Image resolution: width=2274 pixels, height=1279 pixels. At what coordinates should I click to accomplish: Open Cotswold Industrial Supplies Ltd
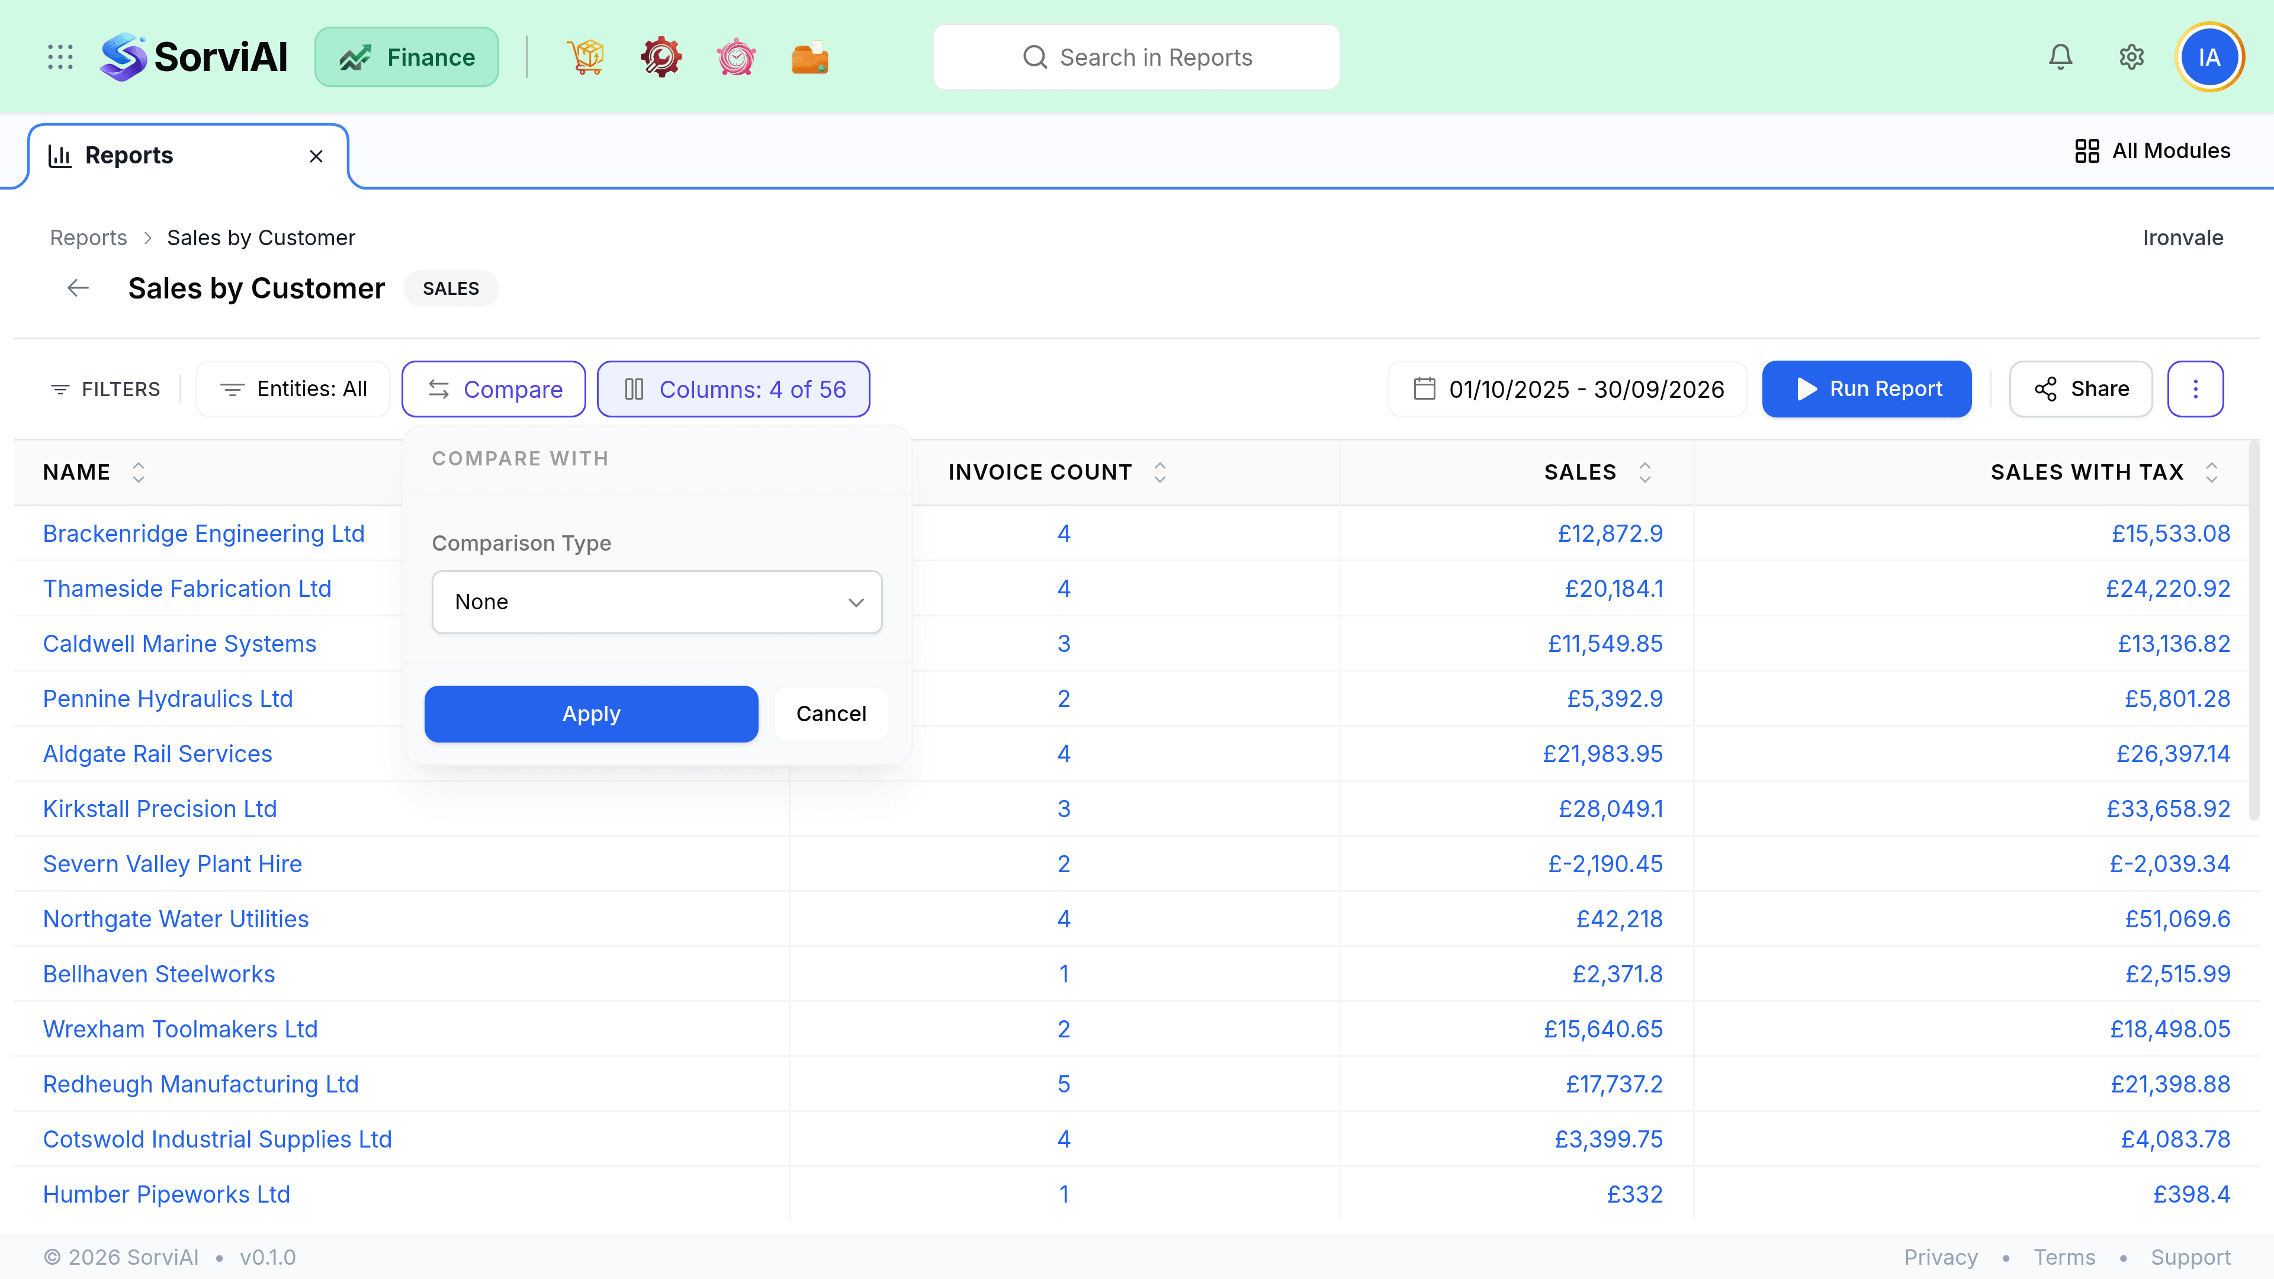pos(217,1139)
